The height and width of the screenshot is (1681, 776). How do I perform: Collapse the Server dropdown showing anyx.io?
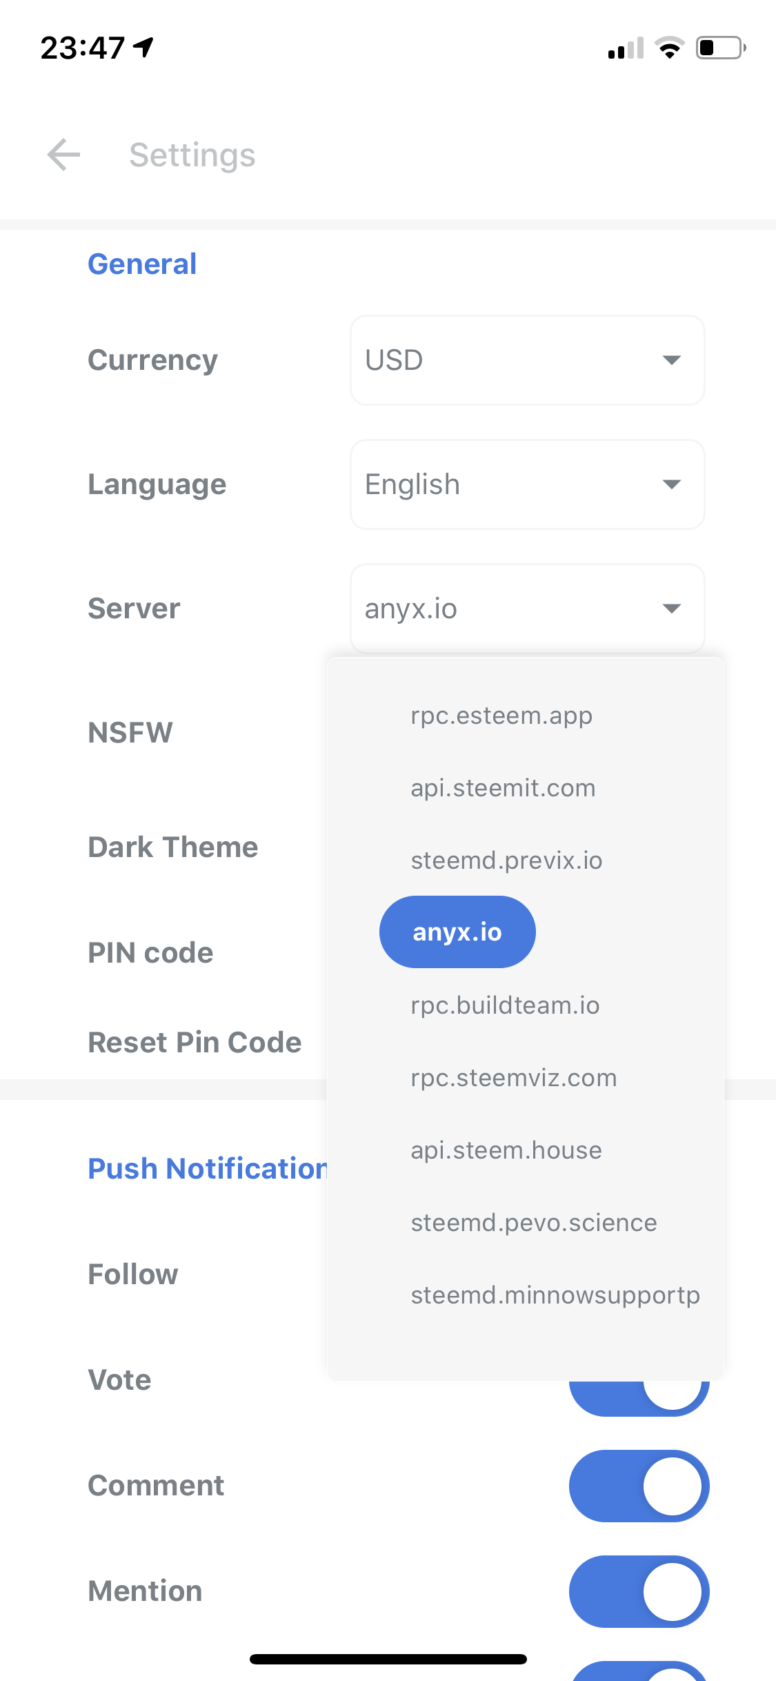527,609
